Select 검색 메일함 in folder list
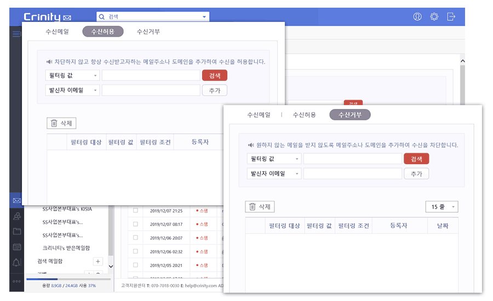493x301 pixels. (x=50, y=262)
